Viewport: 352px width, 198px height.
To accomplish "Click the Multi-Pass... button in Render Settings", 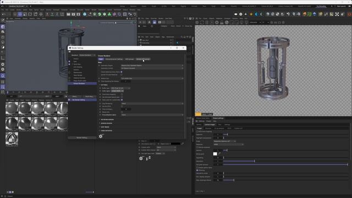I will click(x=89, y=97).
